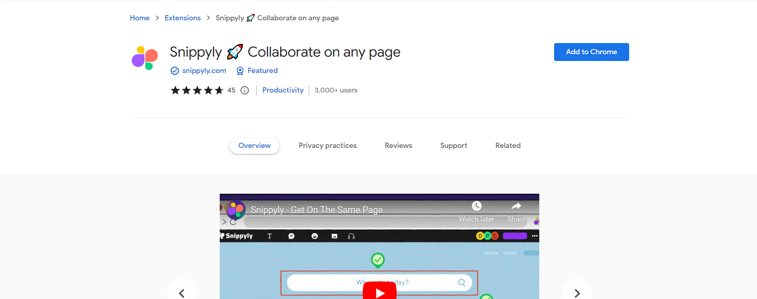Click the Snippyly Collaborate on any page heading
Image resolution: width=757 pixels, height=299 pixels.
pos(285,52)
